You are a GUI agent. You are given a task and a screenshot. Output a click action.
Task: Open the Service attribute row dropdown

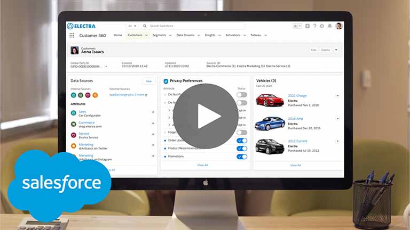(153, 134)
